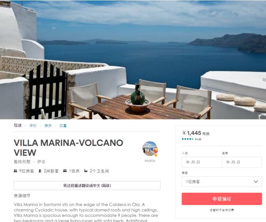
Task: Expand the guest count dropdown chevron
Action: click(256, 182)
